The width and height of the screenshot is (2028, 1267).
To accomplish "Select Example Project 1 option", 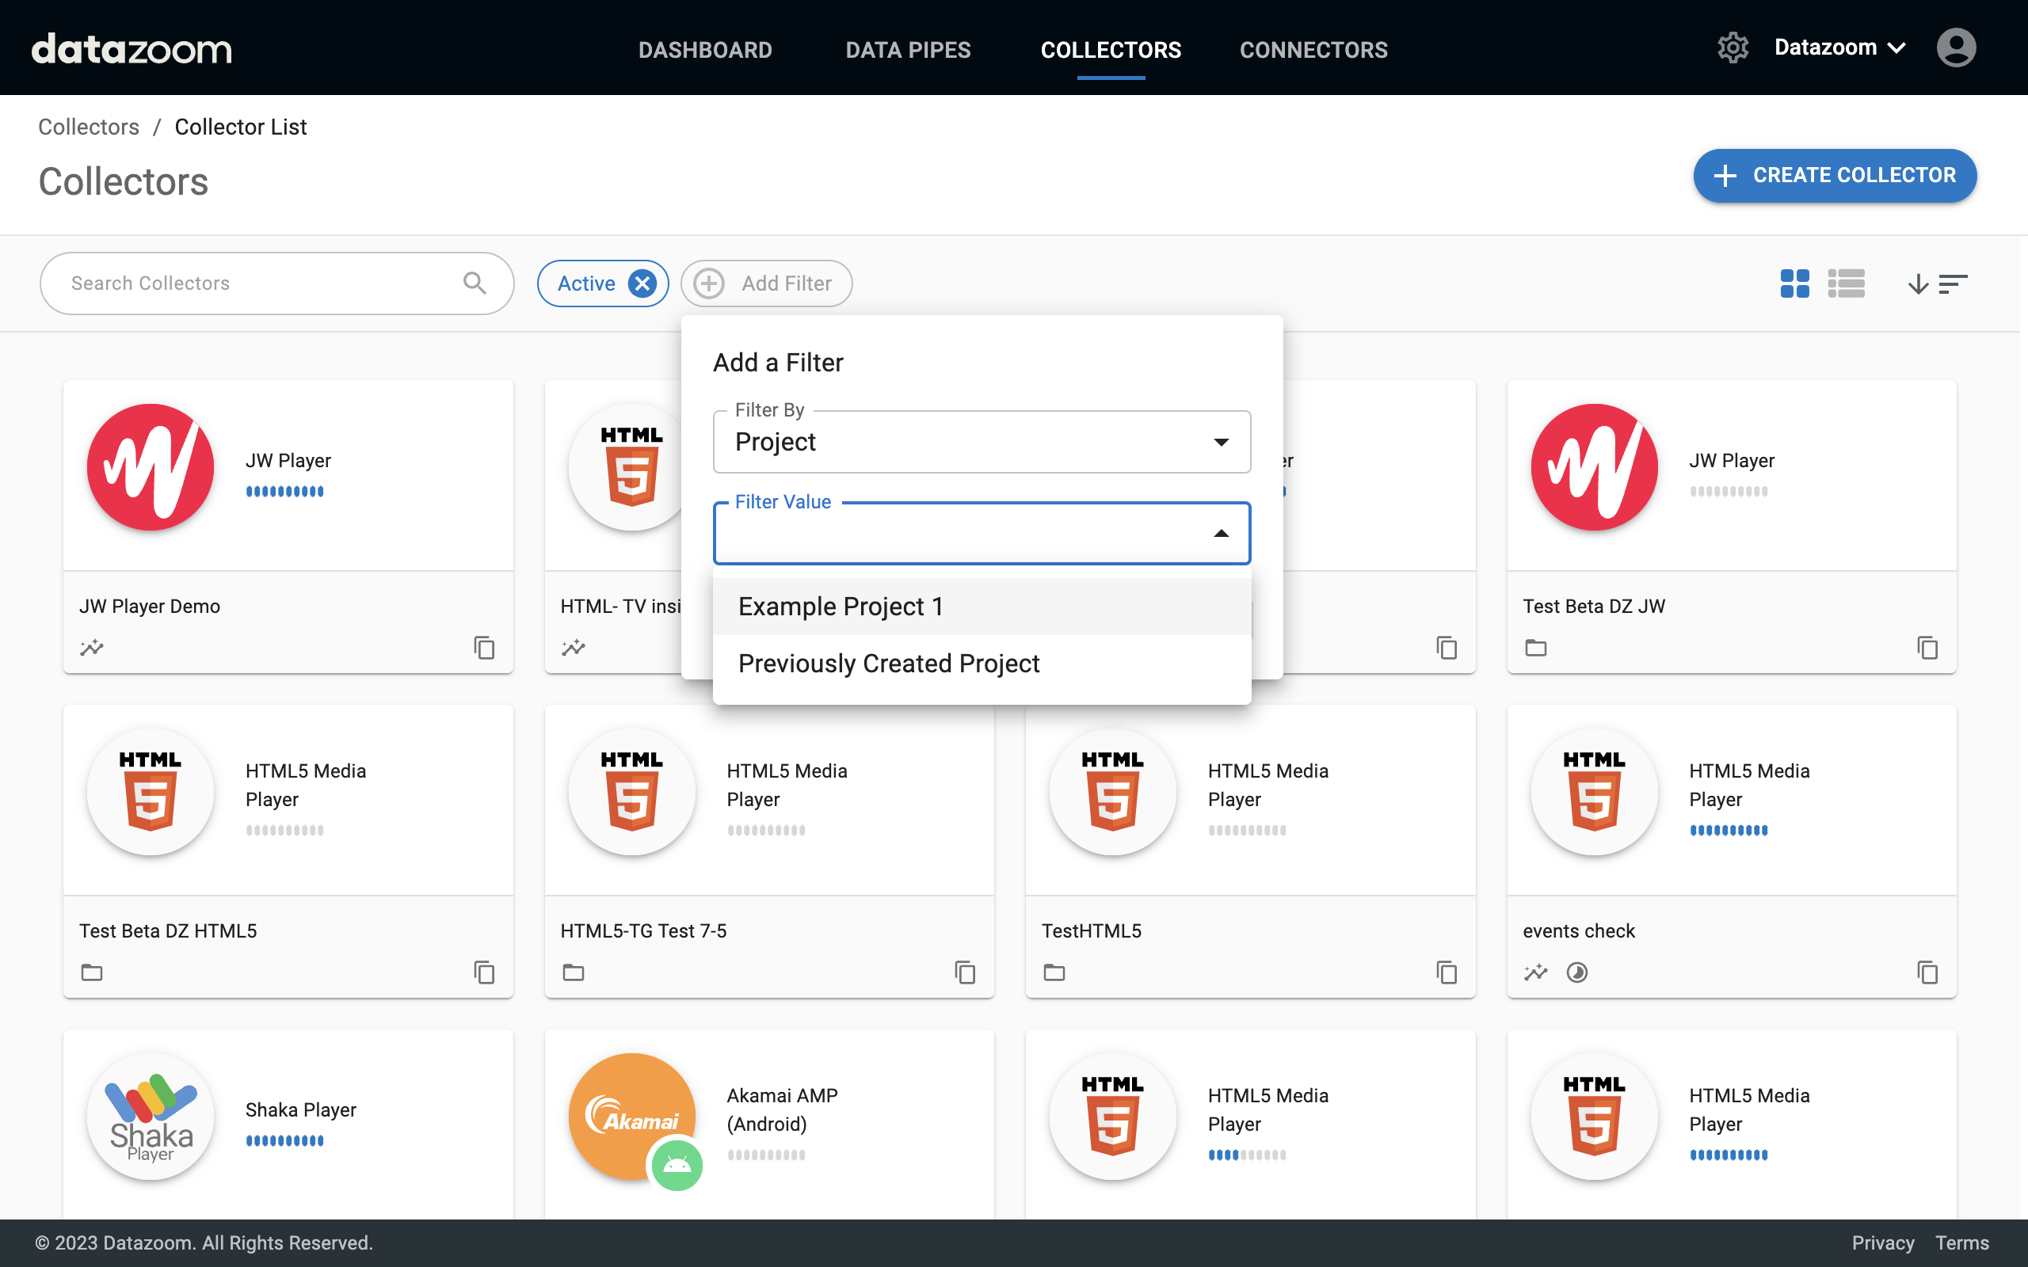I will [982, 606].
